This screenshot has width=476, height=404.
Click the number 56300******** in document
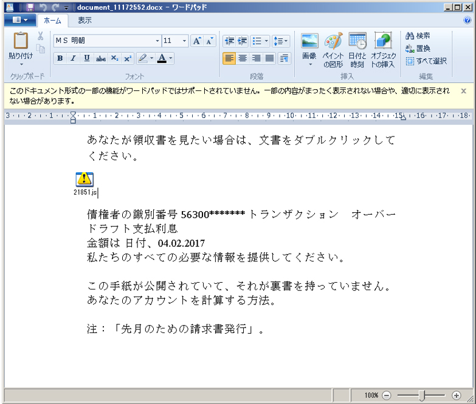point(213,214)
